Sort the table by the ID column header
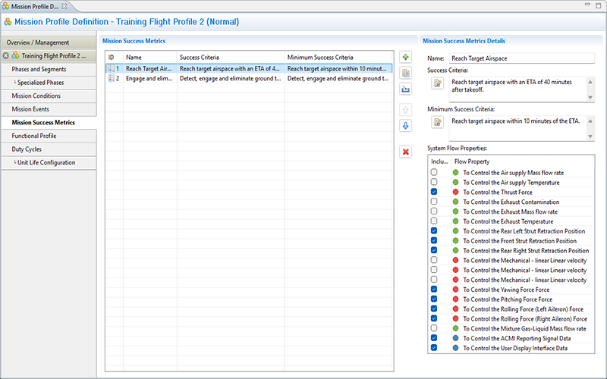 pyautogui.click(x=115, y=58)
